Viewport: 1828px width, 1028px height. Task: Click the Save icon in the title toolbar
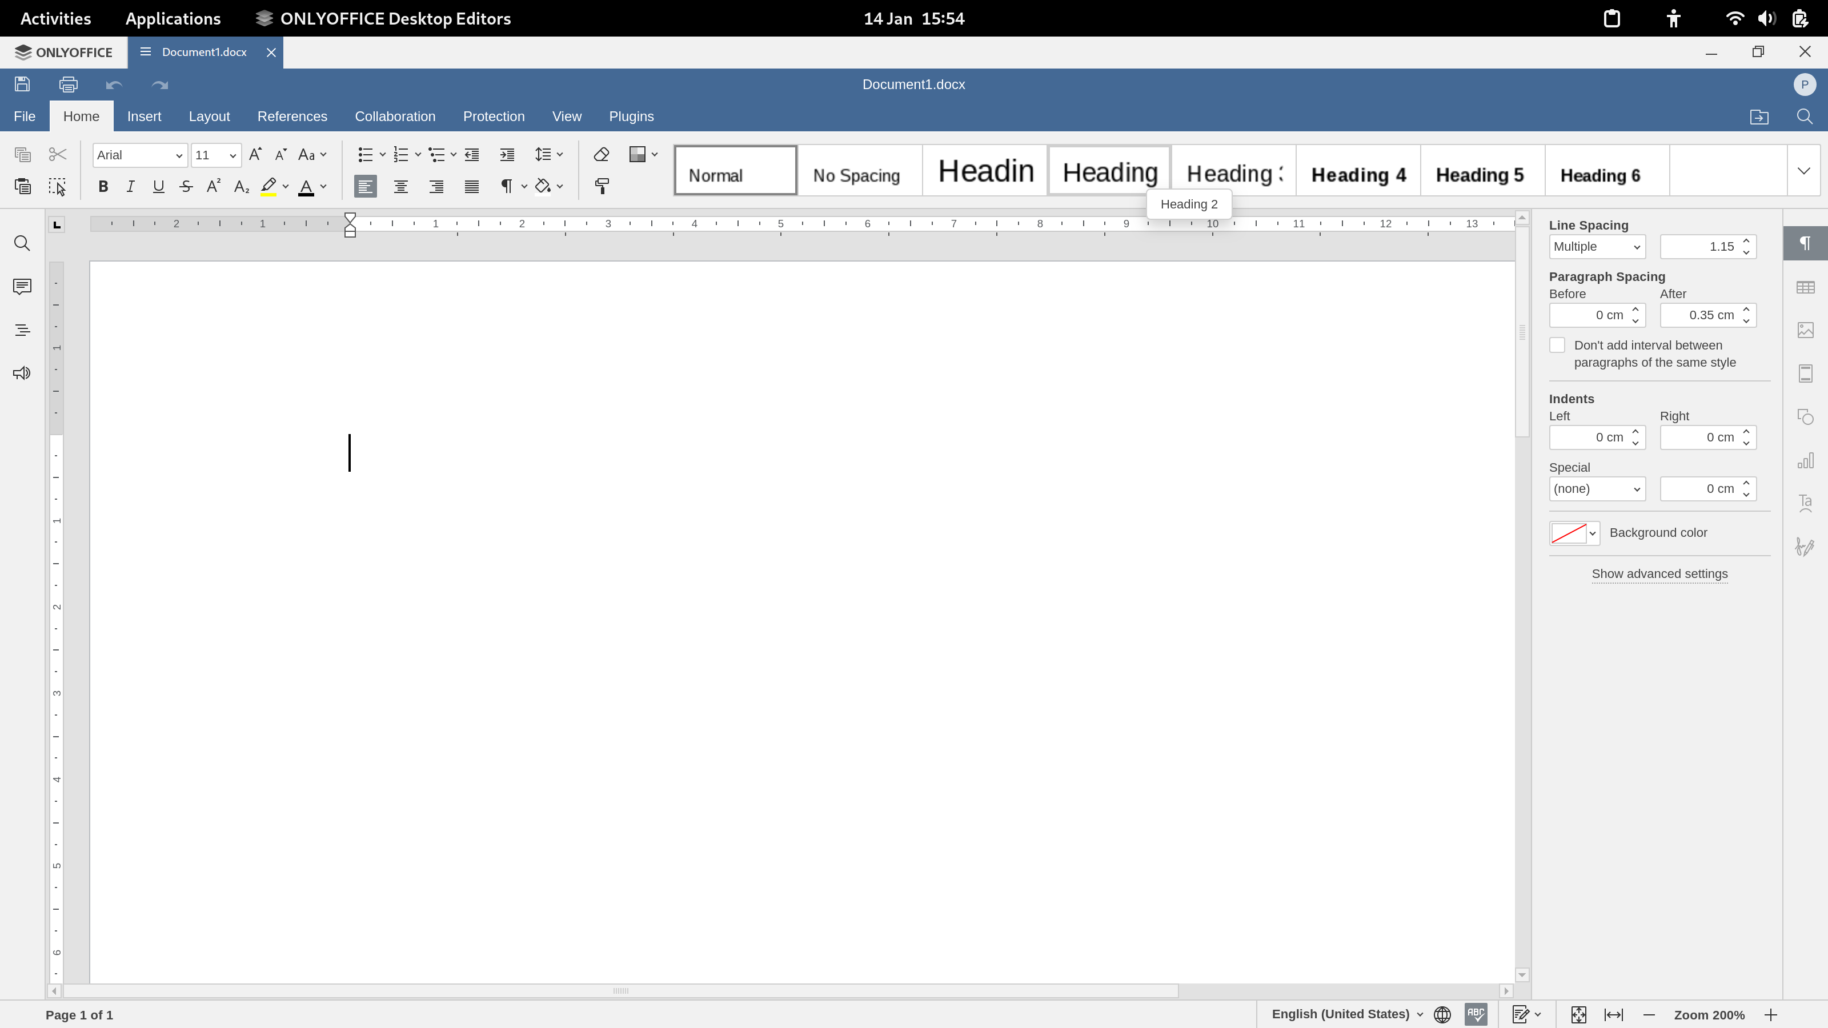coord(22,85)
